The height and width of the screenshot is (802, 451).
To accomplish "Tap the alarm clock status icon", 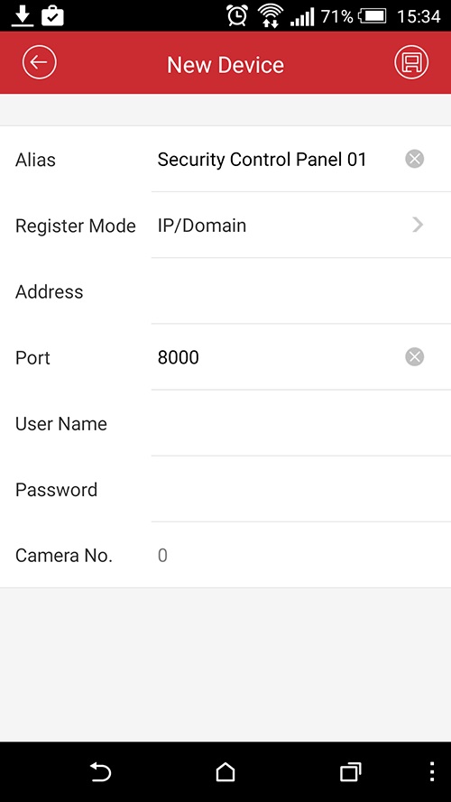I will [x=237, y=16].
